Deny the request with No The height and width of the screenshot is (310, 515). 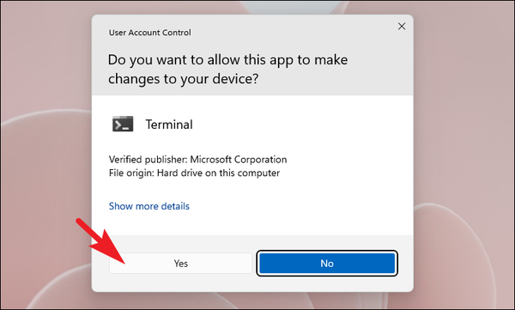(327, 264)
